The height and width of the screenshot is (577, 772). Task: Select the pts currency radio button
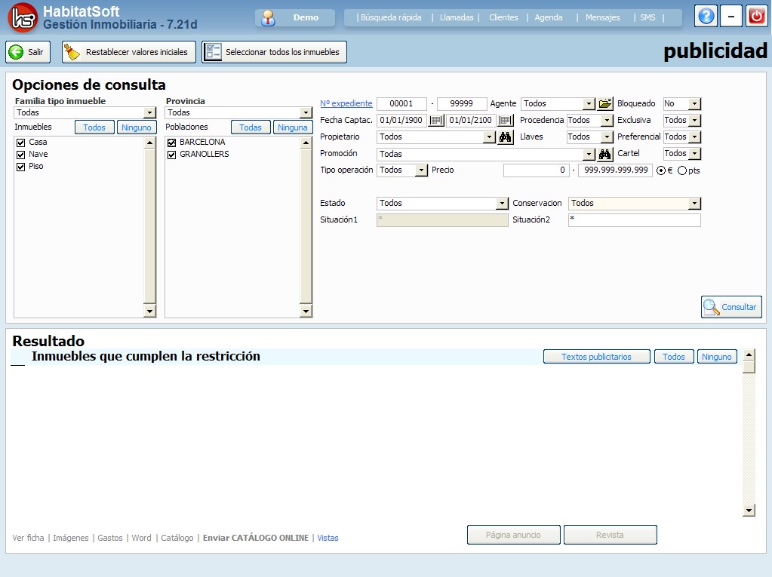(682, 170)
